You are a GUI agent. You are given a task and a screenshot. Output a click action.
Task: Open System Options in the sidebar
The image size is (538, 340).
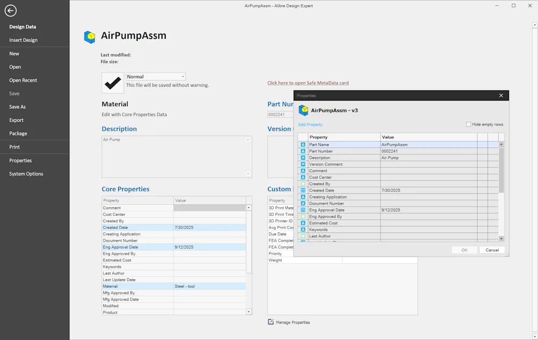point(26,174)
